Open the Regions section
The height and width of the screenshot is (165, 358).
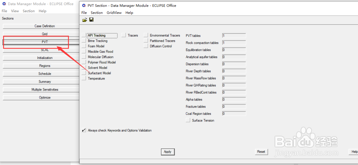click(41, 66)
